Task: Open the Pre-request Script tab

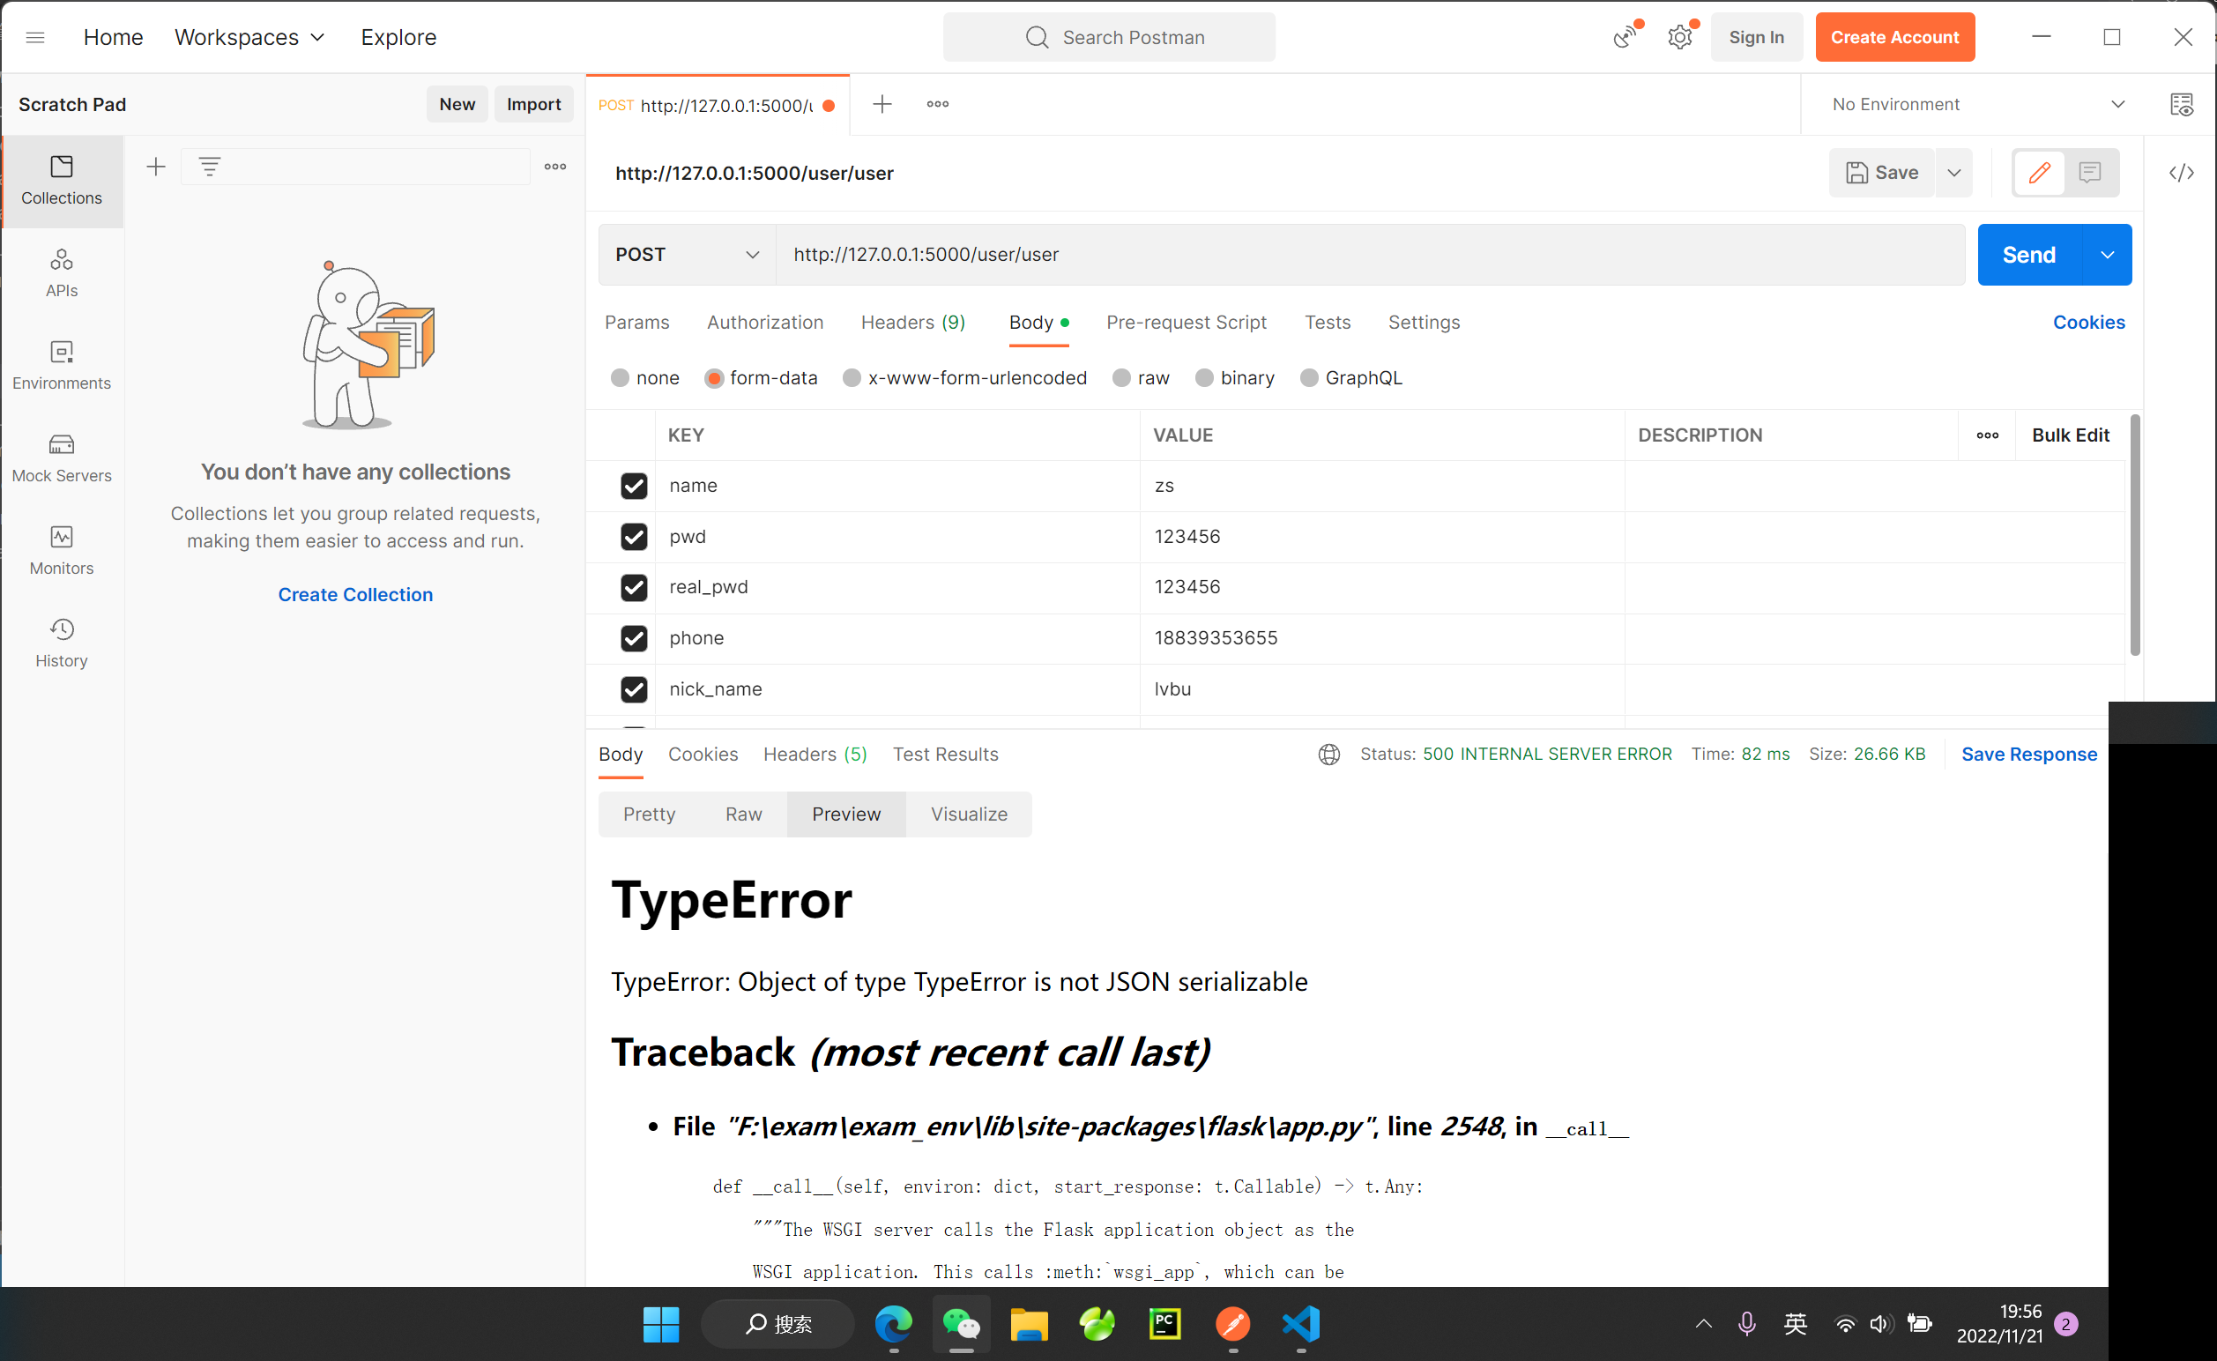Action: (1186, 323)
